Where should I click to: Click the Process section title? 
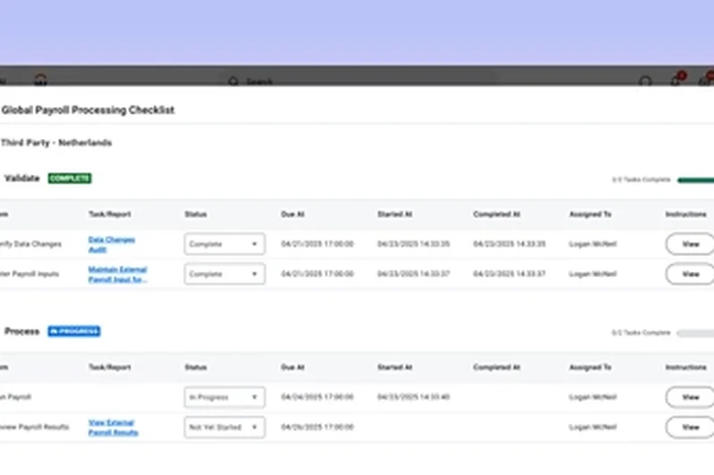coord(21,332)
